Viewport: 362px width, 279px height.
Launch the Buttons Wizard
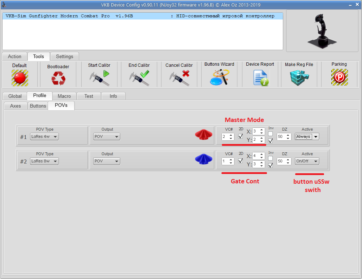coord(219,77)
